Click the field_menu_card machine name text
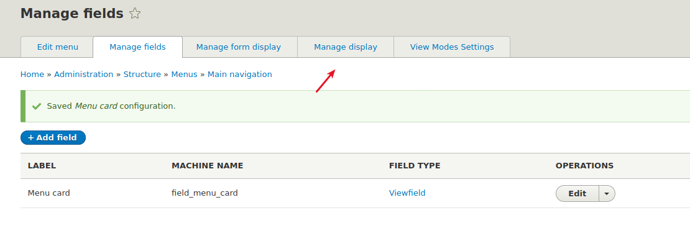This screenshot has width=690, height=251. 205,193
